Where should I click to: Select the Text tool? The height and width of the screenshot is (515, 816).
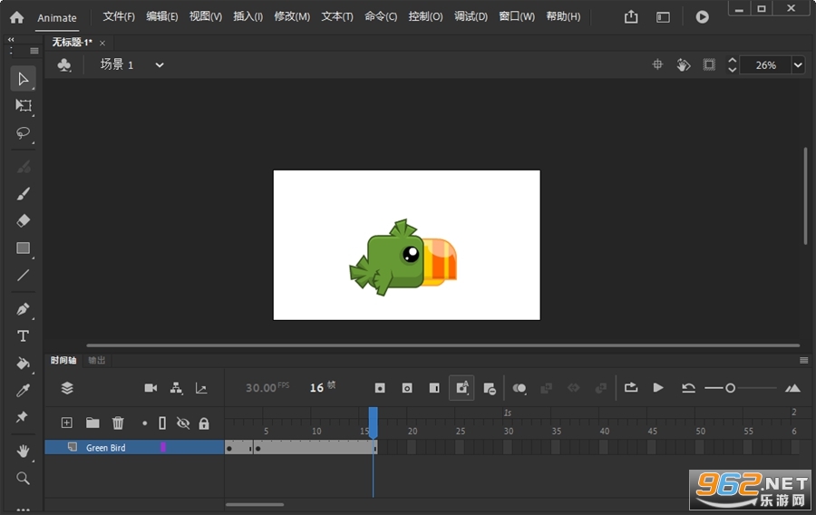click(x=23, y=336)
